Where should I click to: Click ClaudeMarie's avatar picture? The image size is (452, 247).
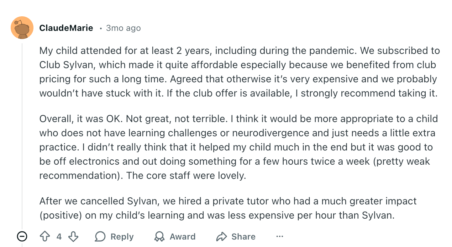(x=22, y=28)
